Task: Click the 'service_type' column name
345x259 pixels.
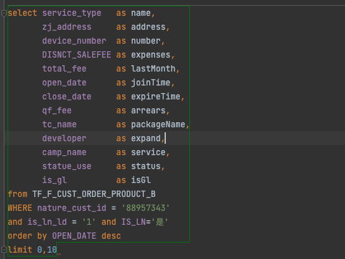Action: click(x=72, y=13)
